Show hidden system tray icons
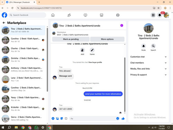Image resolution: width=173 pixels, height=130 pixels. (x=149, y=128)
